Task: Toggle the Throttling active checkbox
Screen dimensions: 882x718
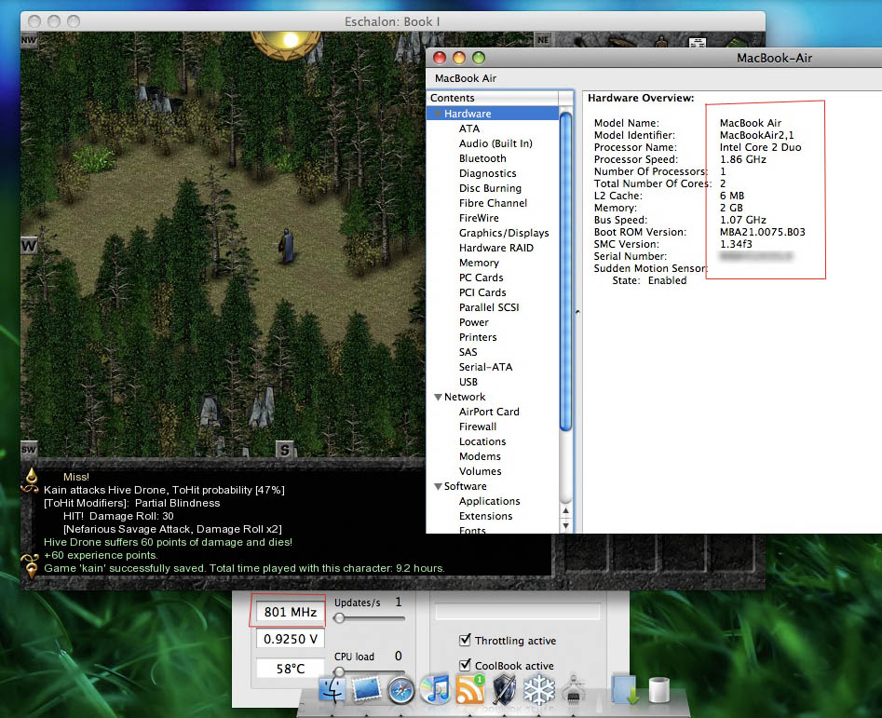Action: tap(465, 640)
